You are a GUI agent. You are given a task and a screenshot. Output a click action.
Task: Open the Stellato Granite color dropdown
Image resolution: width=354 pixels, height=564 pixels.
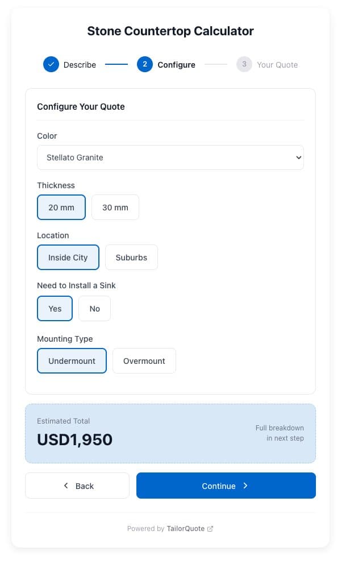point(170,157)
